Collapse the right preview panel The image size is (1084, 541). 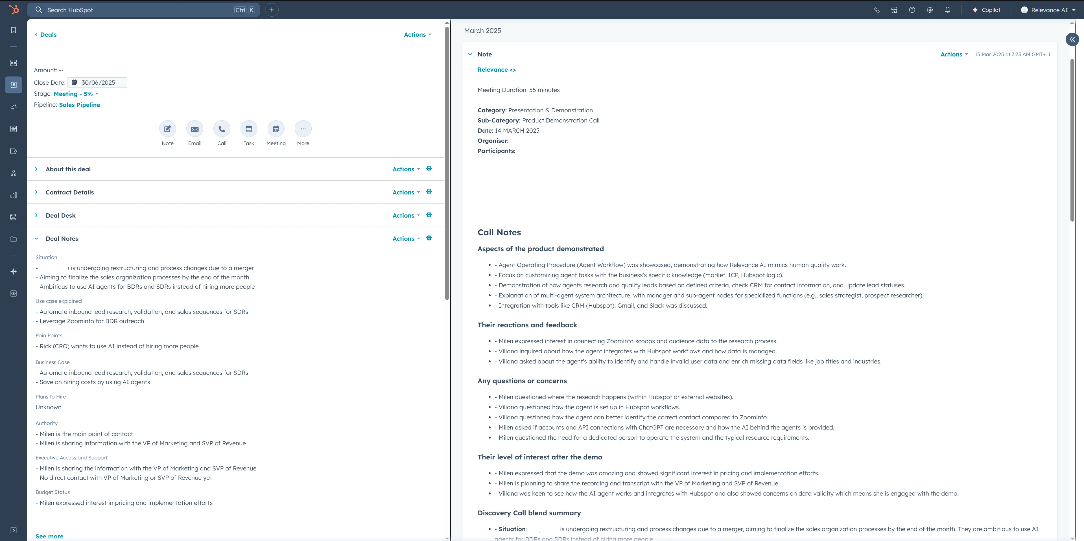(1072, 39)
